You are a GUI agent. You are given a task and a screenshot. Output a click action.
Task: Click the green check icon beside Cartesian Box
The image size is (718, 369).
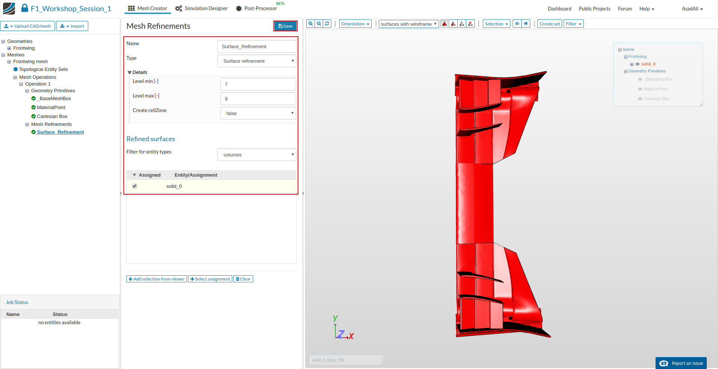click(x=34, y=116)
